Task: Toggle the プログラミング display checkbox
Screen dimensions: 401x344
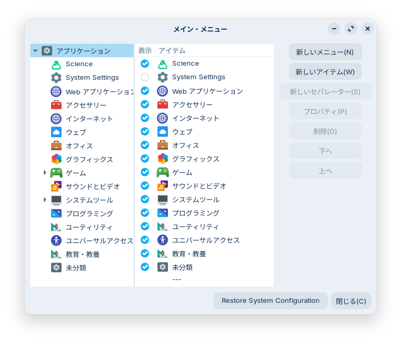Action: tap(145, 213)
